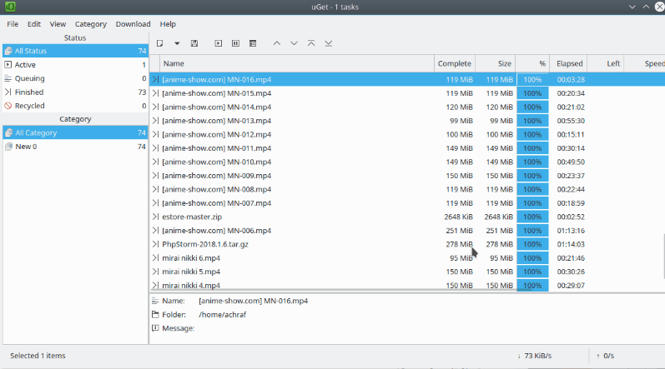Click the New Download toolbar icon
This screenshot has width=665, height=369.
tap(160, 43)
